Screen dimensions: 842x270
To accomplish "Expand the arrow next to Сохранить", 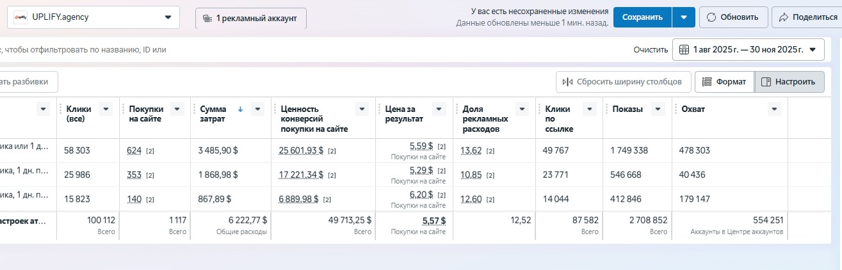I will [x=684, y=17].
